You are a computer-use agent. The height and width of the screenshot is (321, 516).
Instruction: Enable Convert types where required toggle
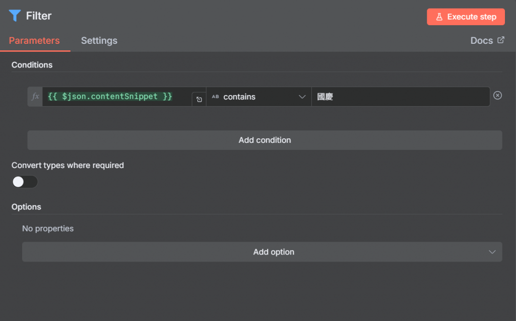pyautogui.click(x=25, y=182)
